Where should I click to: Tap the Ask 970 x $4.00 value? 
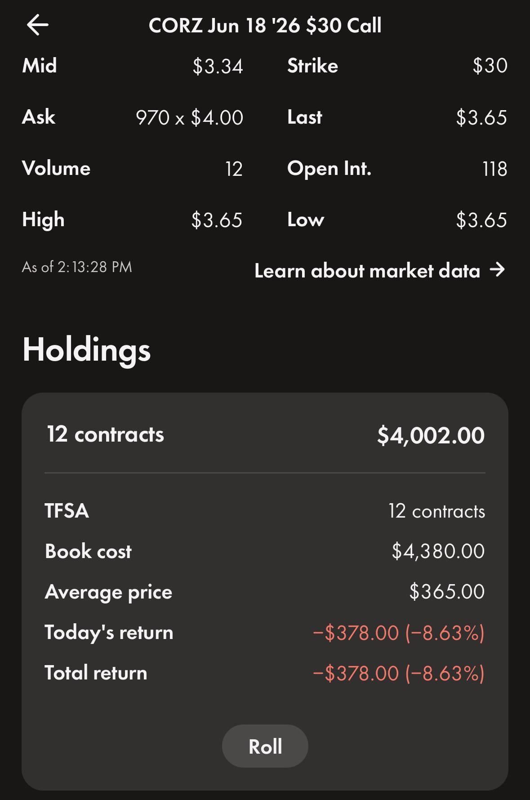[189, 118]
